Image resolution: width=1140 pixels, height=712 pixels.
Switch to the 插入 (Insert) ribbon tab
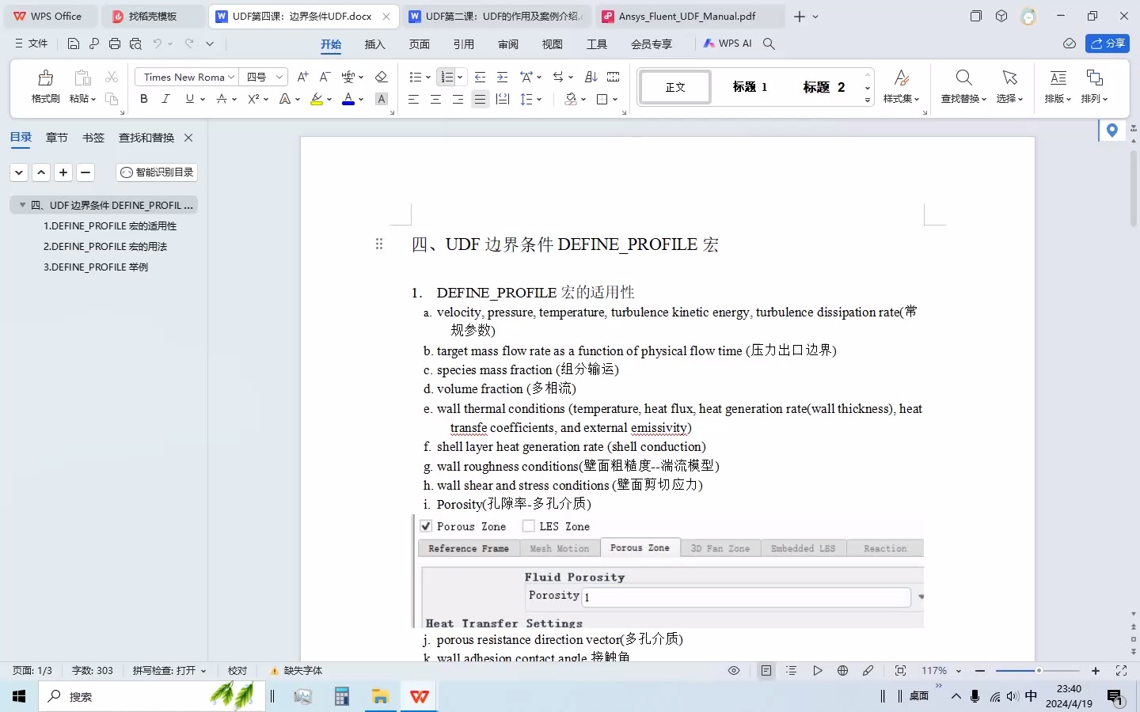[375, 45]
